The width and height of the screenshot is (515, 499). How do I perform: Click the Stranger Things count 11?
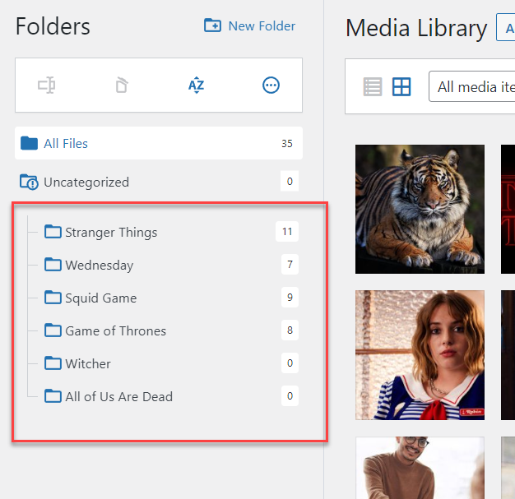287,232
